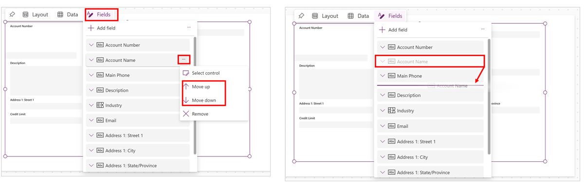Click the Abc icon of Email, left image
This screenshot has height=185, width=585.
(x=100, y=120)
